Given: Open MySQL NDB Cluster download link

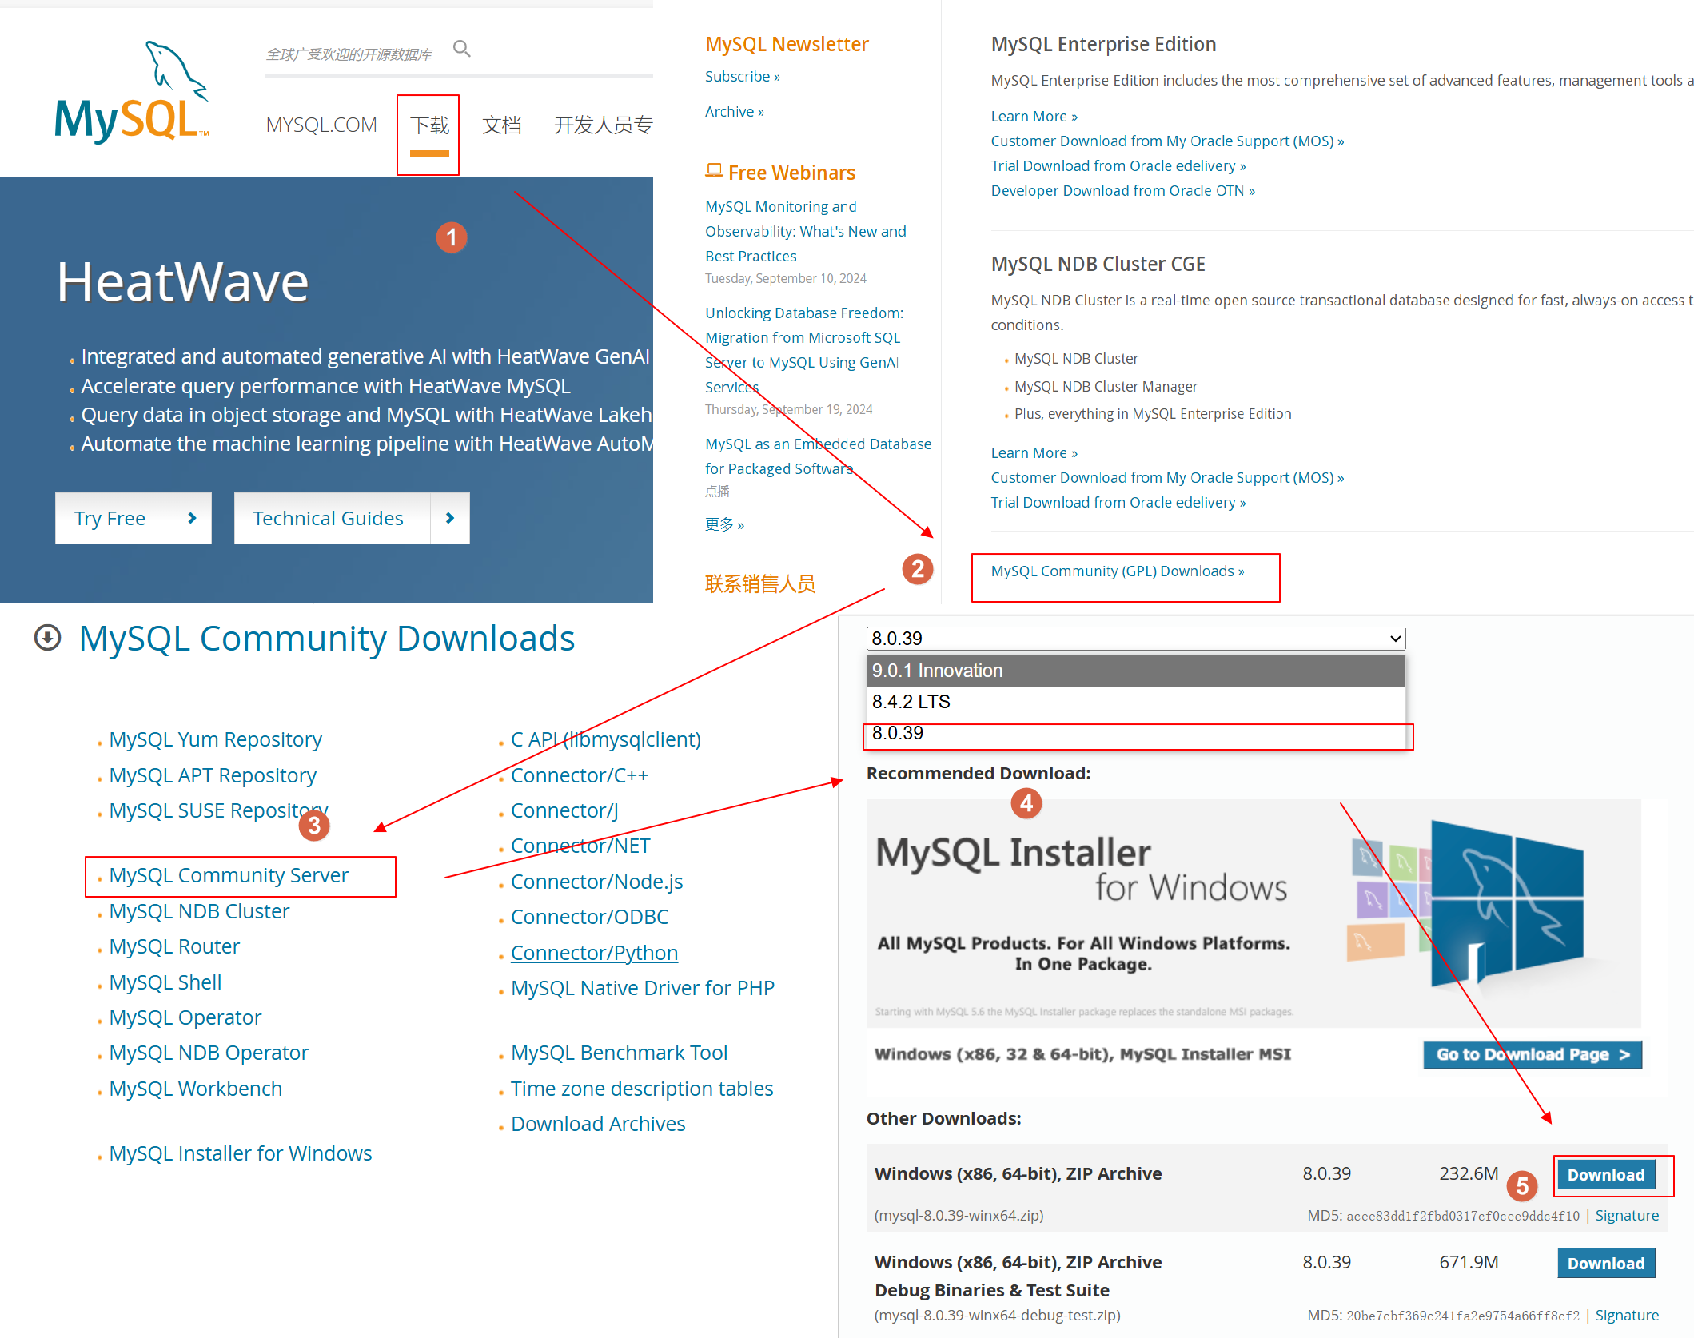Looking at the screenshot, I should [x=199, y=911].
